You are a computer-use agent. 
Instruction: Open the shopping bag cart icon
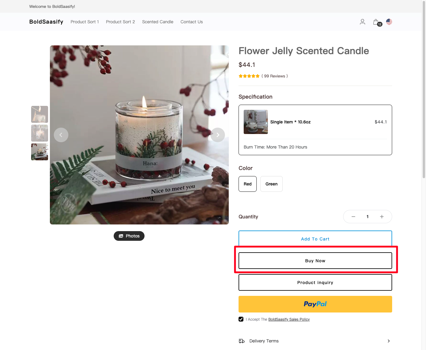376,22
